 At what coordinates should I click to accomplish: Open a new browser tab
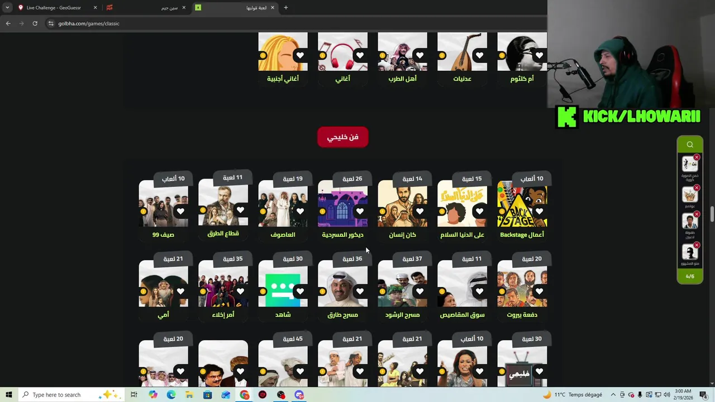pos(285,8)
